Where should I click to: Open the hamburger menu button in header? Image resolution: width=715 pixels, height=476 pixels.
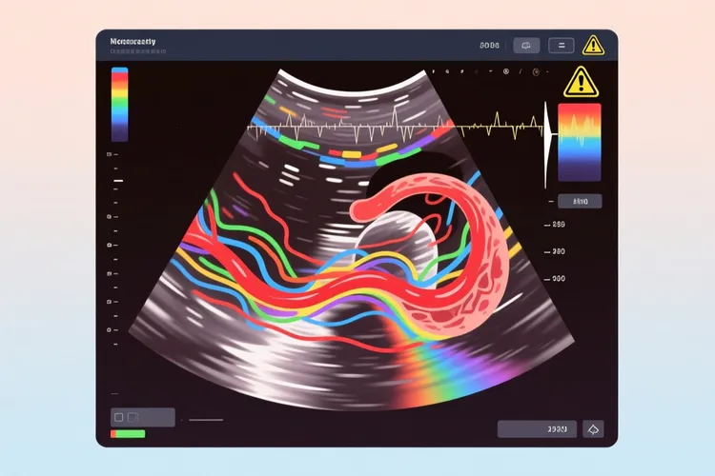pyautogui.click(x=561, y=45)
